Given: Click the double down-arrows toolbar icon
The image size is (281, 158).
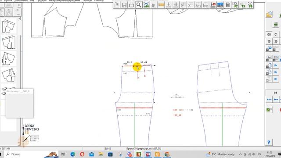Looking at the screenshot, I should pos(176,5).
